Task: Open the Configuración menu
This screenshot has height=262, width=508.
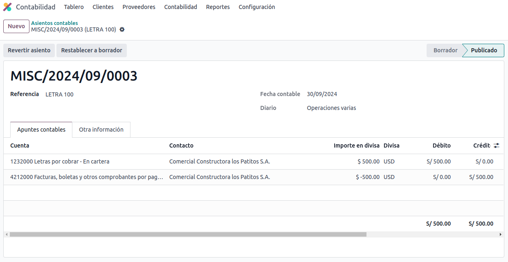Action: (x=257, y=7)
